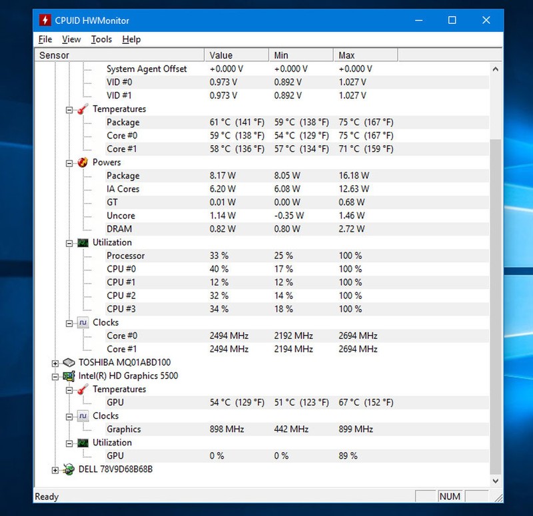The height and width of the screenshot is (516, 533).
Task: Open the File menu
Action: (x=45, y=39)
